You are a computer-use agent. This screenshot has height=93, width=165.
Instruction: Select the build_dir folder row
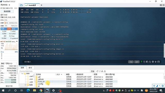(x=76, y=82)
